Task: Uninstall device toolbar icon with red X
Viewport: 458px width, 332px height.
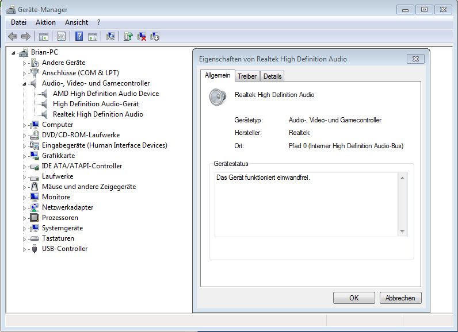Action: pos(142,36)
